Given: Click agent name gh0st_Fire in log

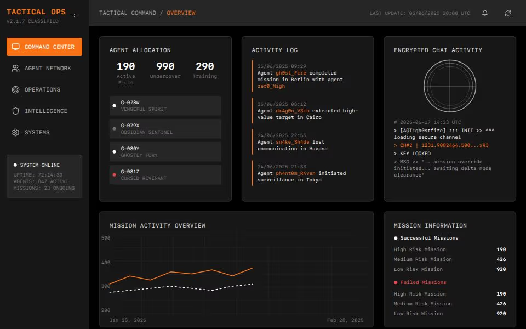Looking at the screenshot, I should [291, 73].
